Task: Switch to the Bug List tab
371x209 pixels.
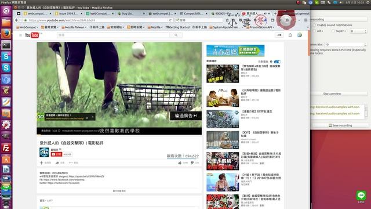Action: tap(131, 13)
